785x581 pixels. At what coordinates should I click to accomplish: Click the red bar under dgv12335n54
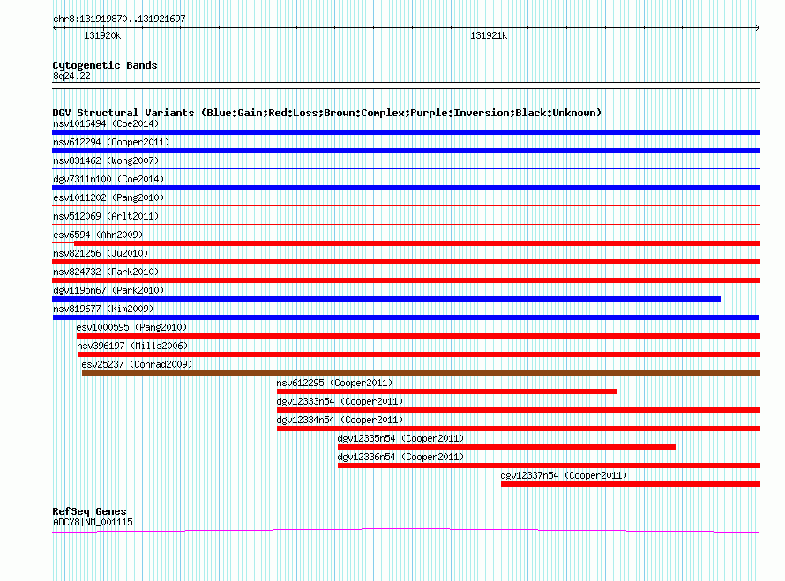click(506, 447)
